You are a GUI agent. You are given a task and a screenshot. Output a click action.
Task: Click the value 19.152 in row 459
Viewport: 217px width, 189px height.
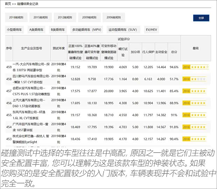[75, 67]
